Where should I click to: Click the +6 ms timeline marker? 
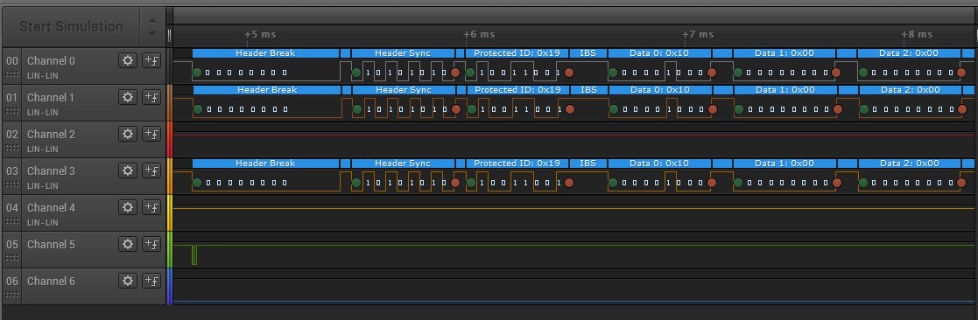click(x=479, y=34)
